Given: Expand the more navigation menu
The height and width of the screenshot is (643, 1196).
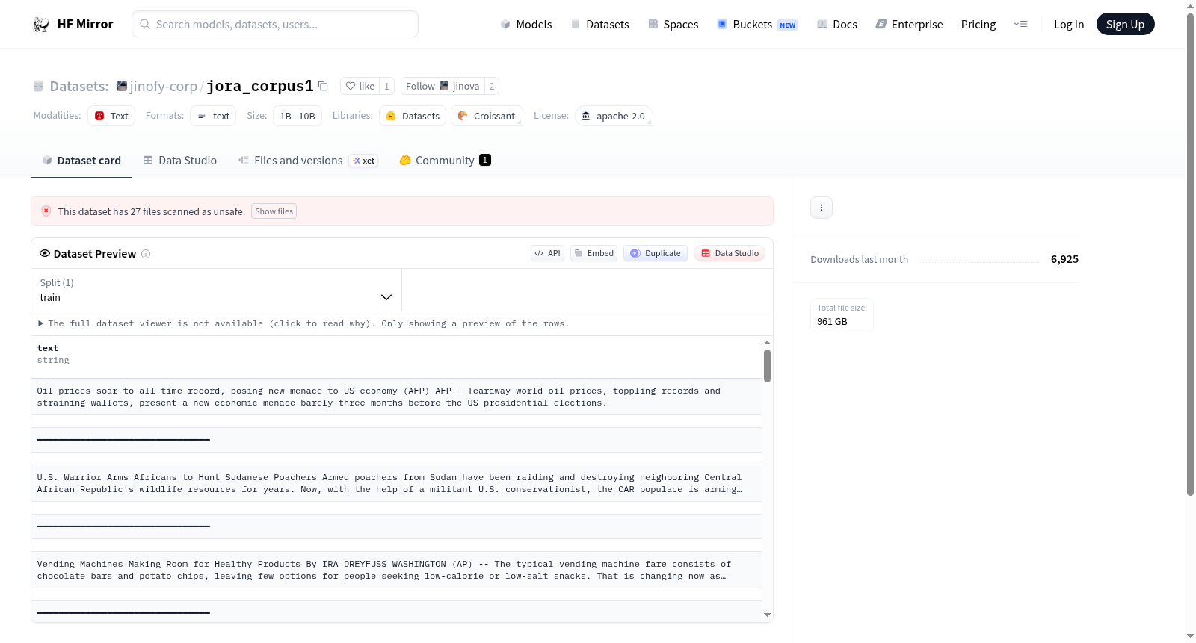Looking at the screenshot, I should pos(1020,24).
